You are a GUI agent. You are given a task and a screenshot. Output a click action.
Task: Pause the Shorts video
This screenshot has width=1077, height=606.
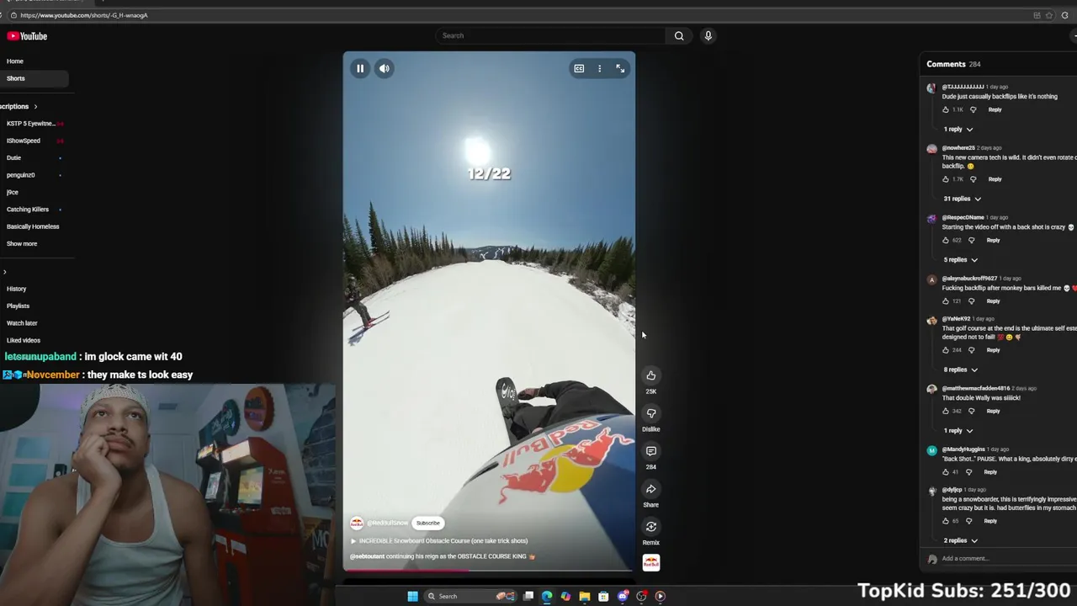pyautogui.click(x=360, y=69)
